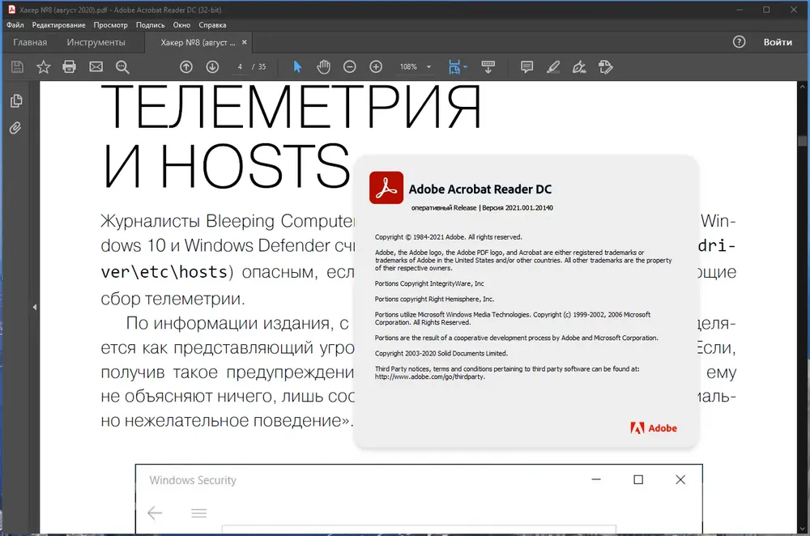Go to next page arrow down
This screenshot has height=536, width=810.
coord(212,66)
